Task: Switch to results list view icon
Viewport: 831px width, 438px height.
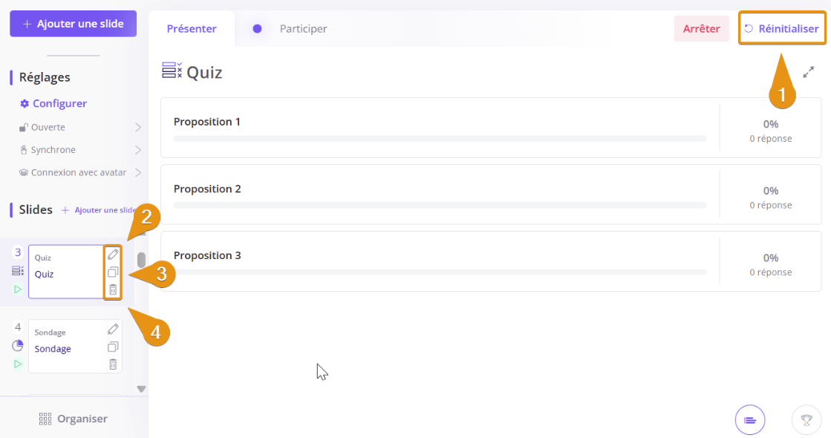Action: [750, 420]
